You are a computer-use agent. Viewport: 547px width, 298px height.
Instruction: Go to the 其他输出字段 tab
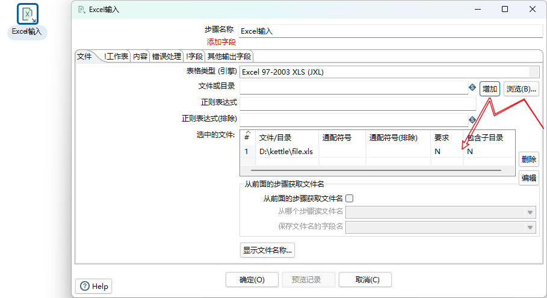click(x=229, y=57)
